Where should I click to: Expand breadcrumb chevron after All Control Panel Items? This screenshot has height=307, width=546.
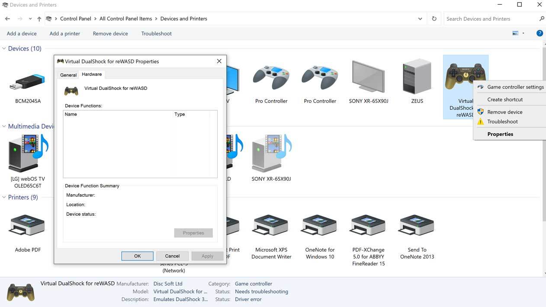pyautogui.click(x=156, y=19)
